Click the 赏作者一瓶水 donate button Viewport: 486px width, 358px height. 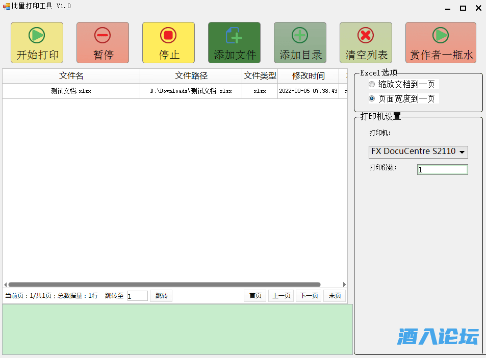click(x=441, y=43)
